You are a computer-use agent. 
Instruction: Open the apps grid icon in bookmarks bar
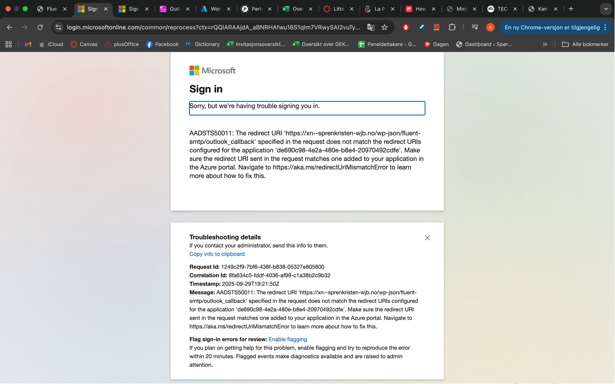9,44
